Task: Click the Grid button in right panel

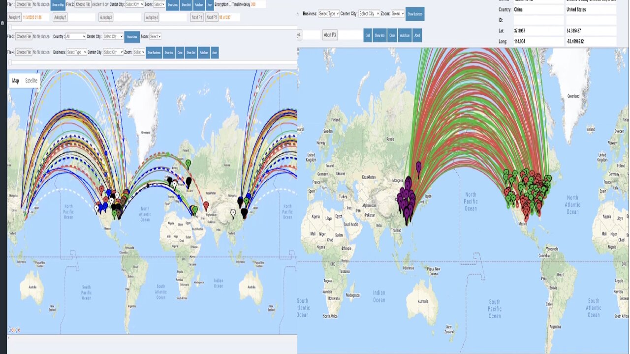Action: (x=367, y=35)
